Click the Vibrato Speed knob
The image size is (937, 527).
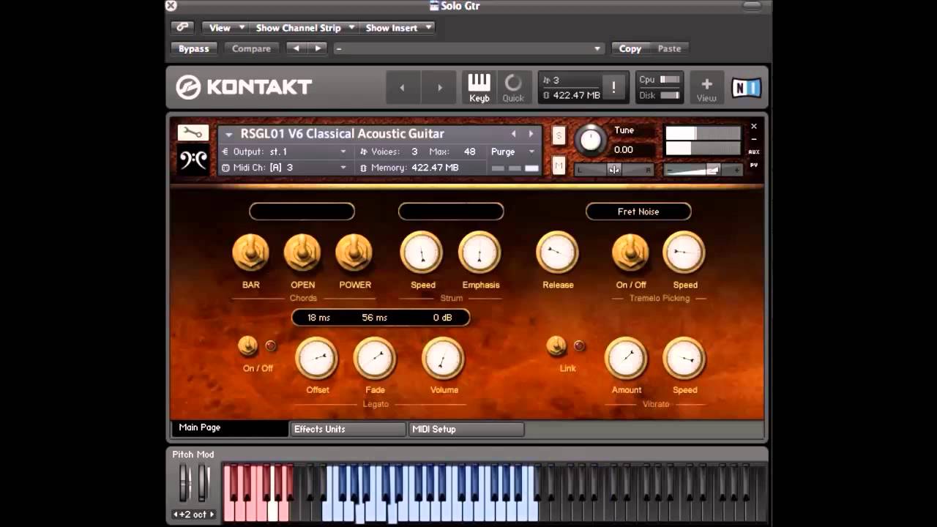(x=684, y=358)
